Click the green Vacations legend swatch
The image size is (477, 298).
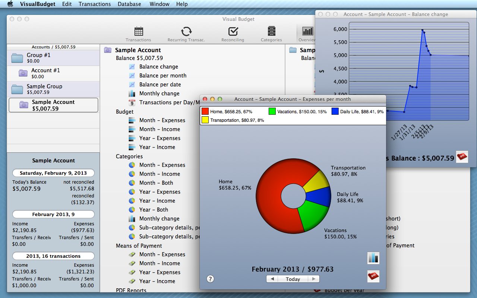click(x=272, y=111)
